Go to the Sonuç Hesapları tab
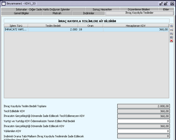 tap(102, 9)
